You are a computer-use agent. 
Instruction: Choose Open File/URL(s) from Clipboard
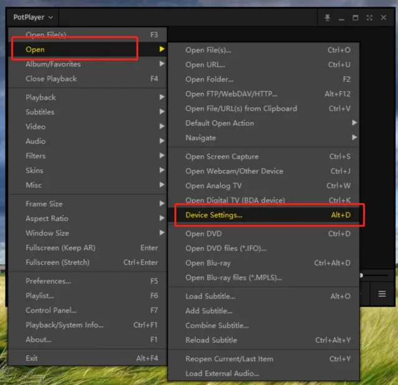pyautogui.click(x=263, y=108)
